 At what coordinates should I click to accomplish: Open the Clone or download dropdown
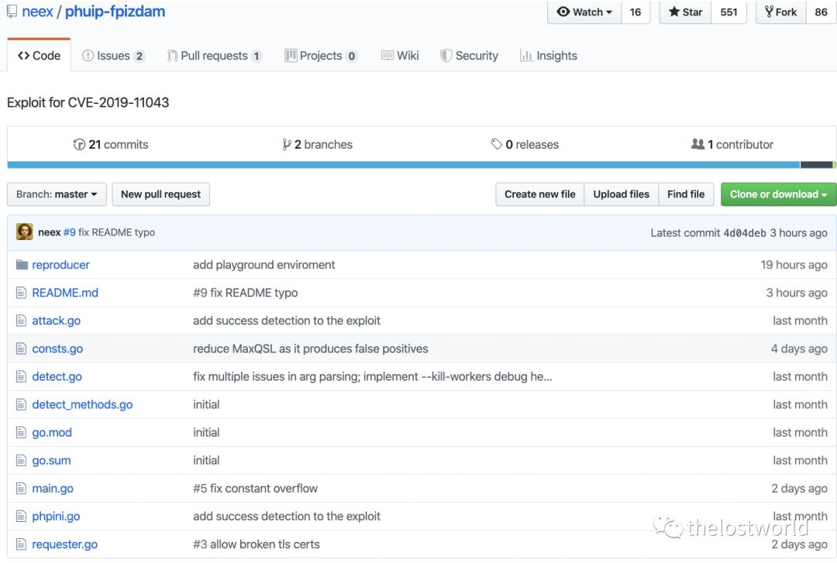click(x=778, y=194)
